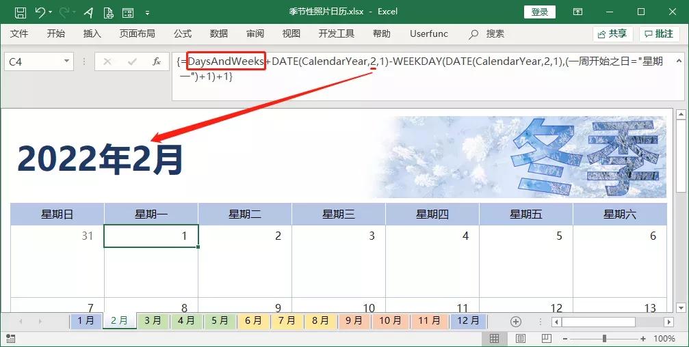Screen dimensions: 689x347
Task: Open the 1月 sheet tab
Action: coord(86,320)
